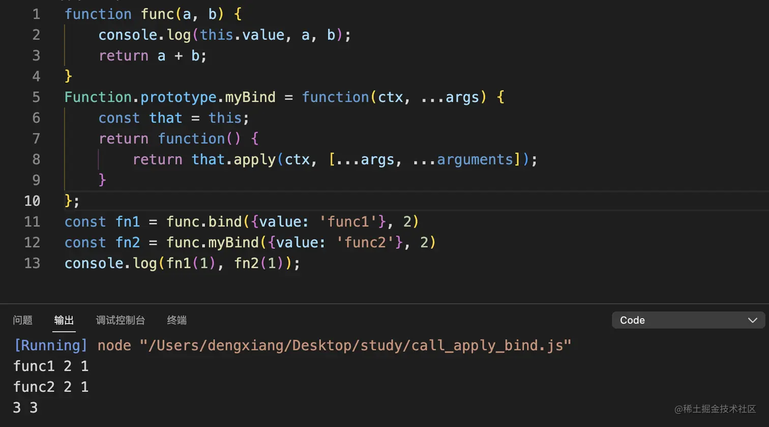Viewport: 769px width, 427px height.
Task: Click 'fn2(1)' call on line 13
Action: click(259, 263)
